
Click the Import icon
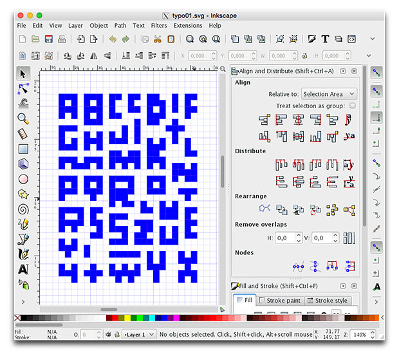pyautogui.click(x=81, y=39)
